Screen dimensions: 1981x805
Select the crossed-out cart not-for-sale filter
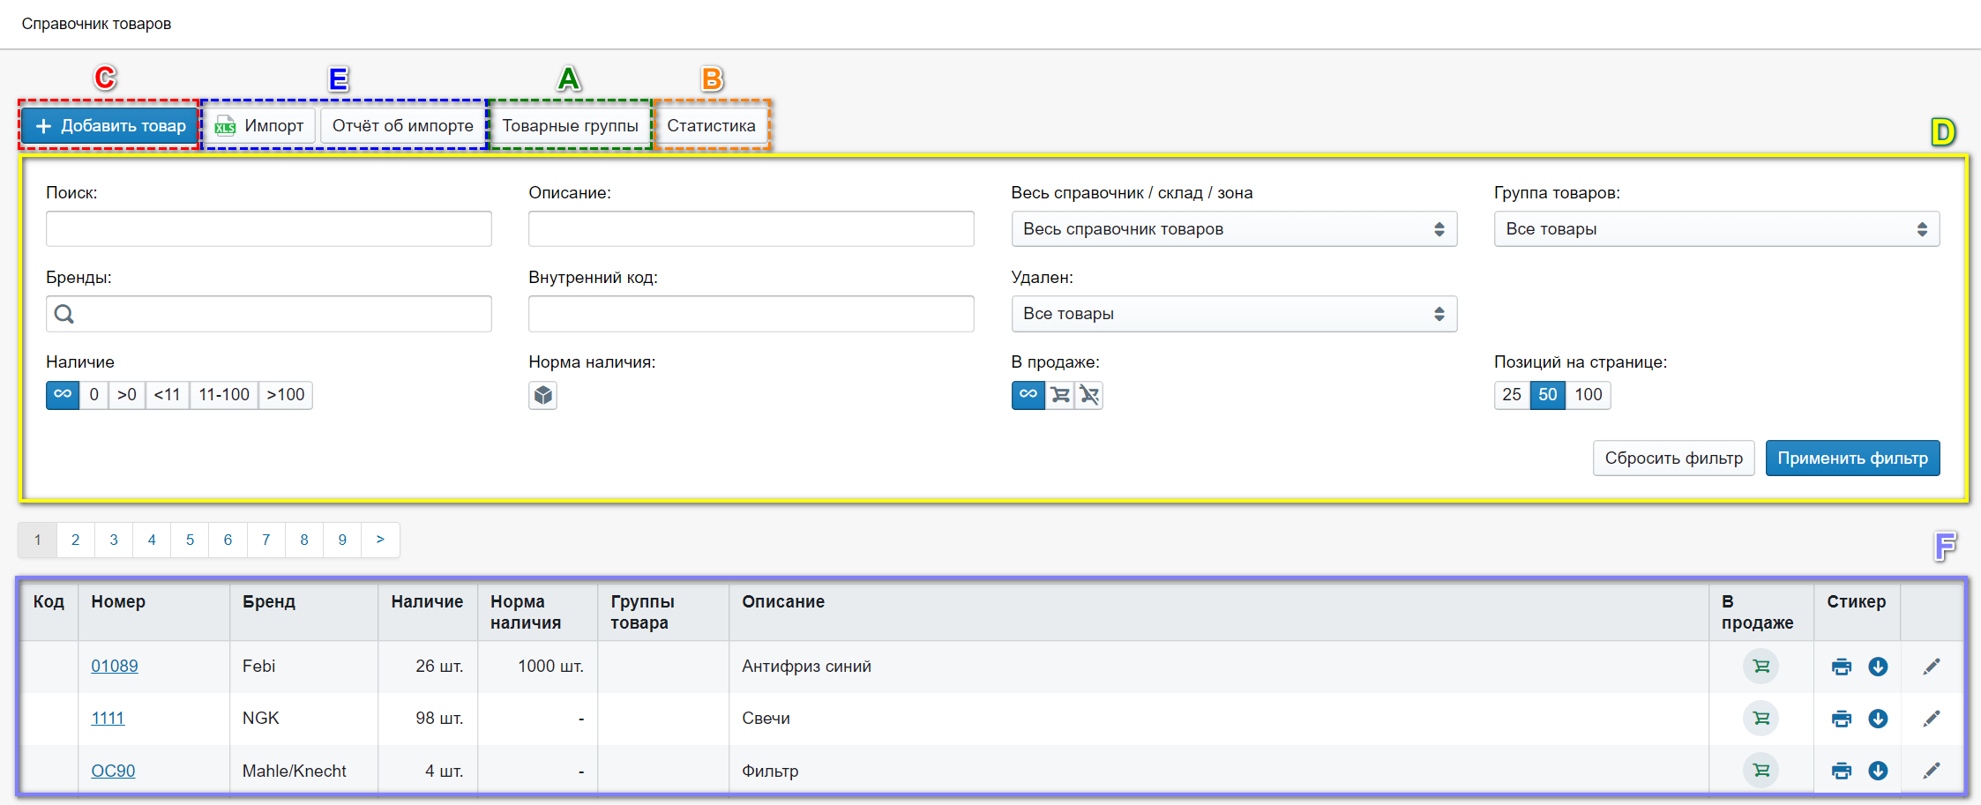pyautogui.click(x=1089, y=395)
